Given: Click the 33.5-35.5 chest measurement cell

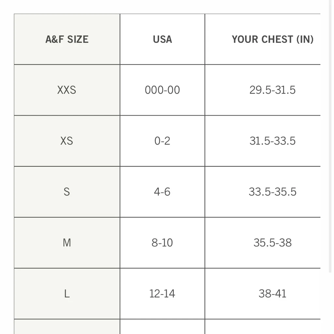Looking at the screenshot, I should [272, 192].
